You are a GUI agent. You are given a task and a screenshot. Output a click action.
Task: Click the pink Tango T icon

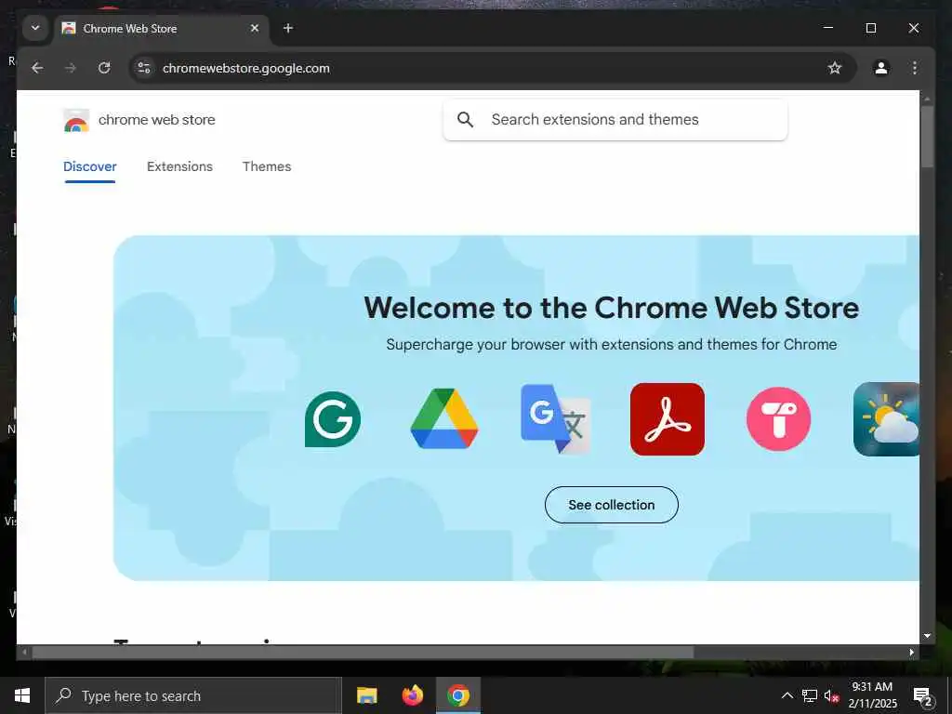click(778, 419)
